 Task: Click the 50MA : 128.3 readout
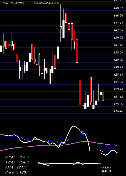(x=17, y=157)
